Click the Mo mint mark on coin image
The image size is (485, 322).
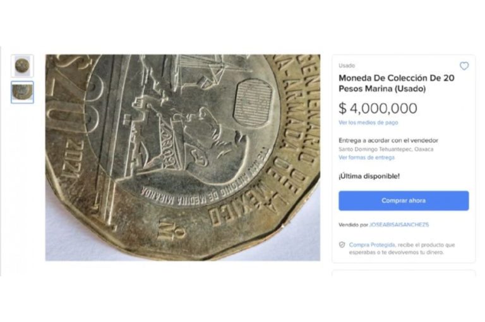click(x=171, y=230)
